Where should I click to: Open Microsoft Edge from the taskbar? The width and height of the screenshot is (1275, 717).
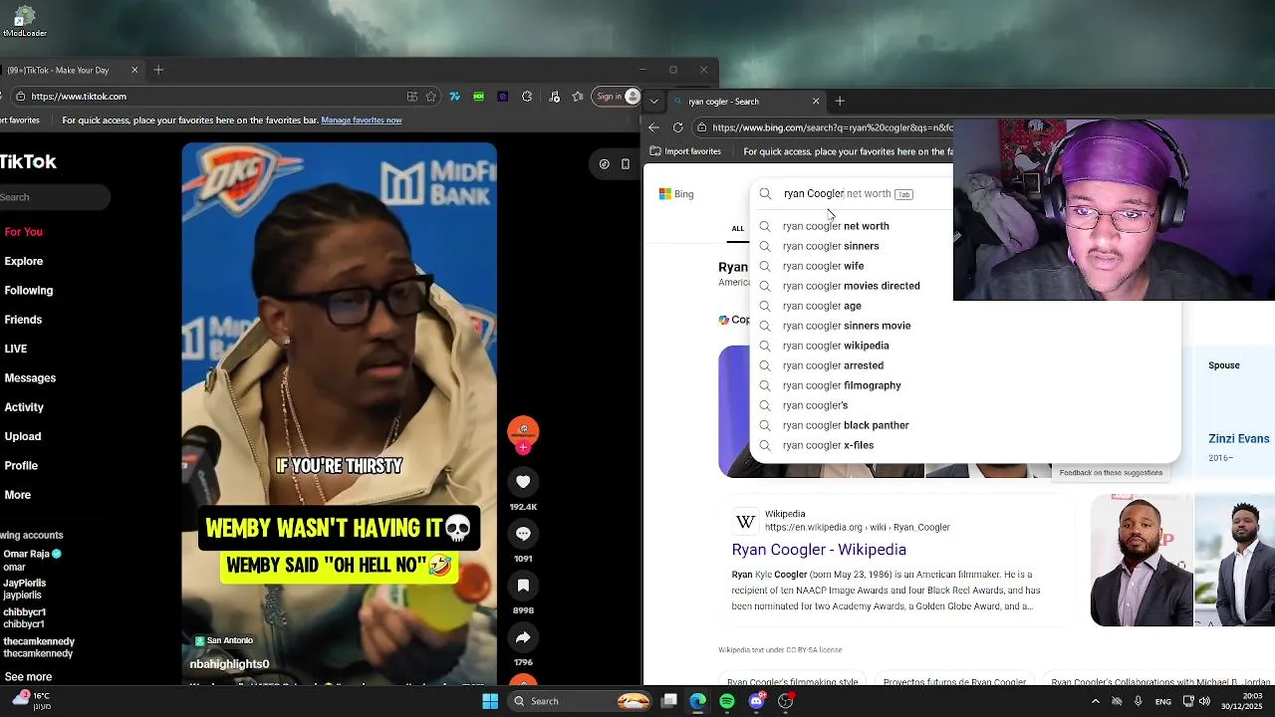pos(698,701)
